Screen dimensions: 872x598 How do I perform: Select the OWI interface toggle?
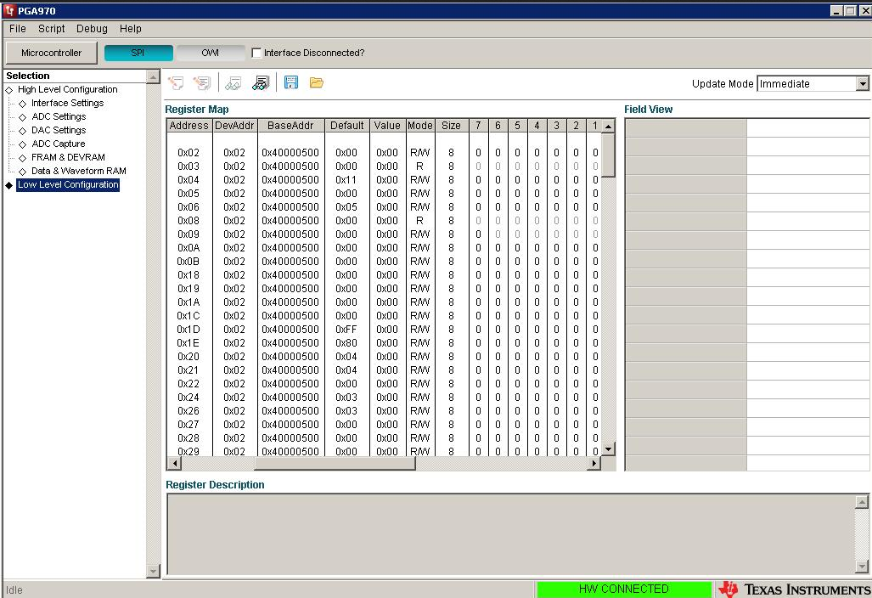(211, 53)
